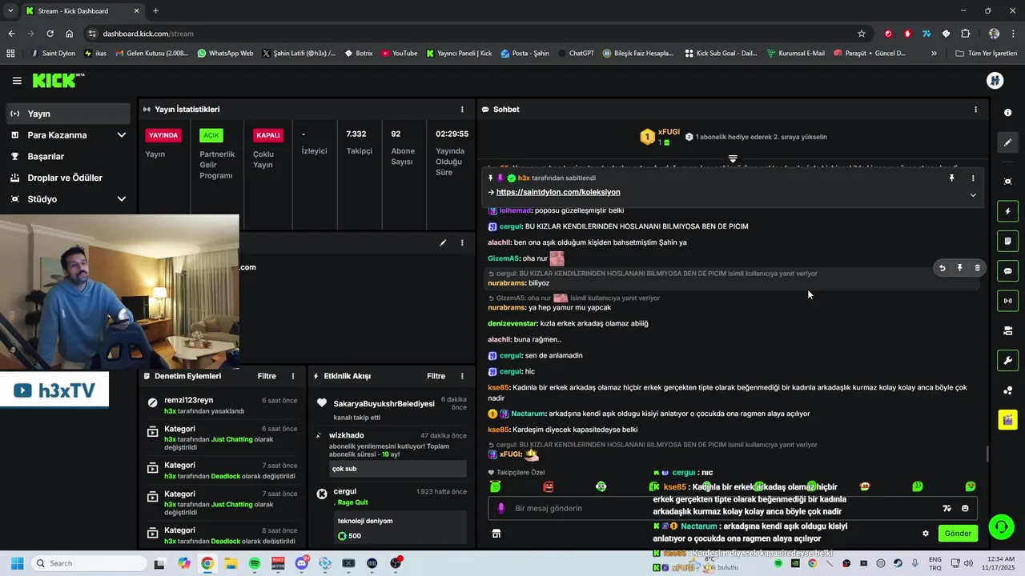Click the three-dots bubbles icon in right sidebar
Image resolution: width=1025 pixels, height=576 pixels.
tap(1008, 390)
